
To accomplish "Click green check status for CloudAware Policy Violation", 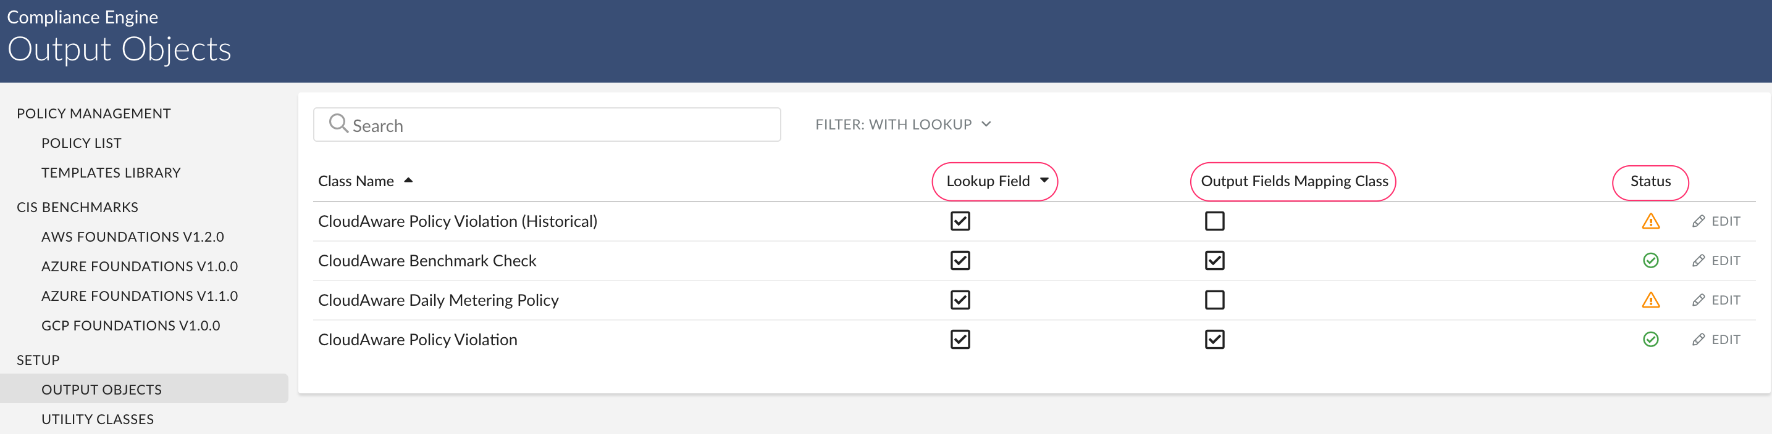I will pyautogui.click(x=1650, y=339).
